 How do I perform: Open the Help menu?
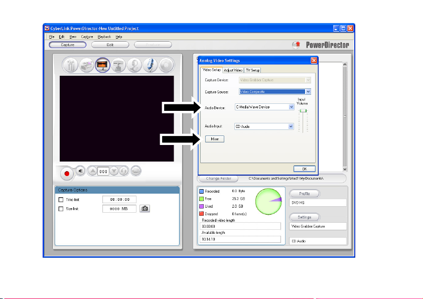tap(119, 37)
